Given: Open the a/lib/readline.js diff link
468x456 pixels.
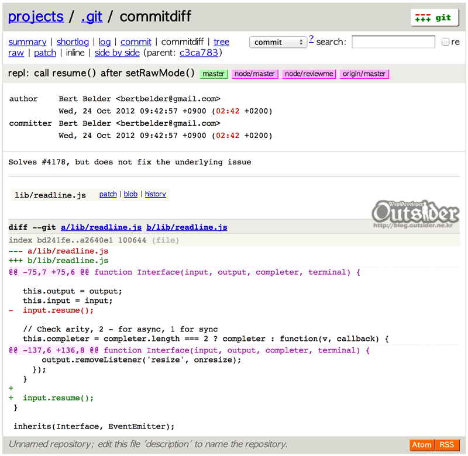Looking at the screenshot, I should coord(101,227).
